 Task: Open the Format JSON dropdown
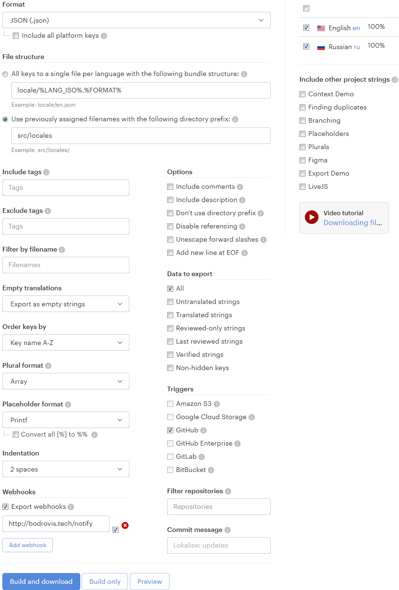[x=136, y=20]
